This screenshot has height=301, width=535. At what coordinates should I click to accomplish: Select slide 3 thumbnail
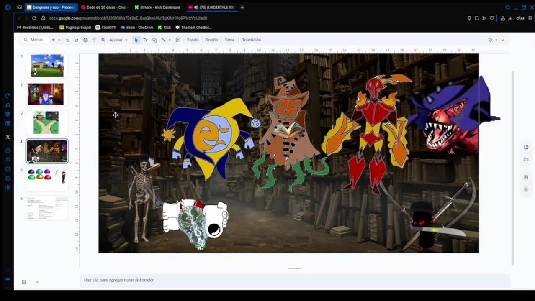click(x=46, y=122)
